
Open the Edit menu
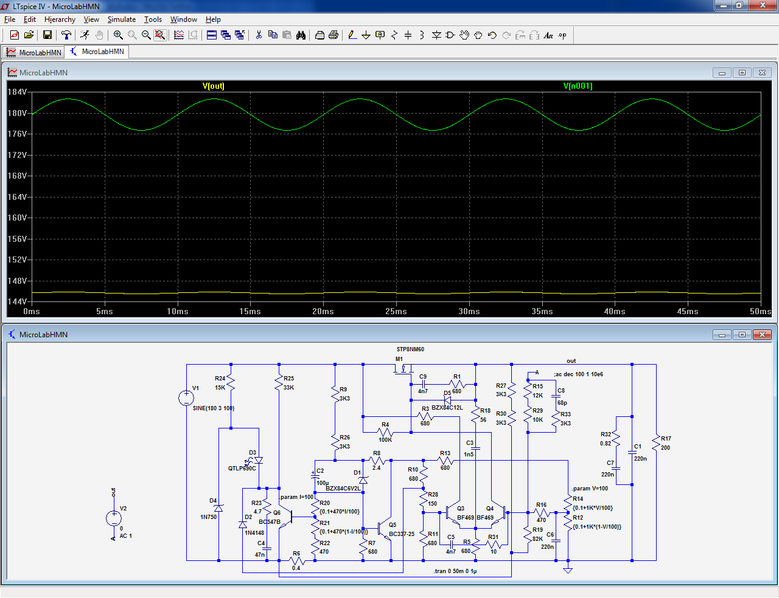coord(30,19)
